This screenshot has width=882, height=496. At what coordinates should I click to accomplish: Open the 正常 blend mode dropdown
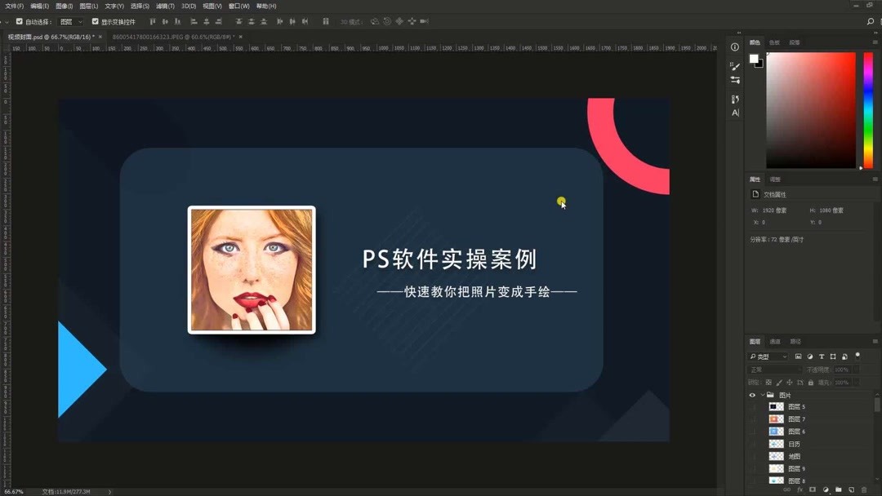772,370
